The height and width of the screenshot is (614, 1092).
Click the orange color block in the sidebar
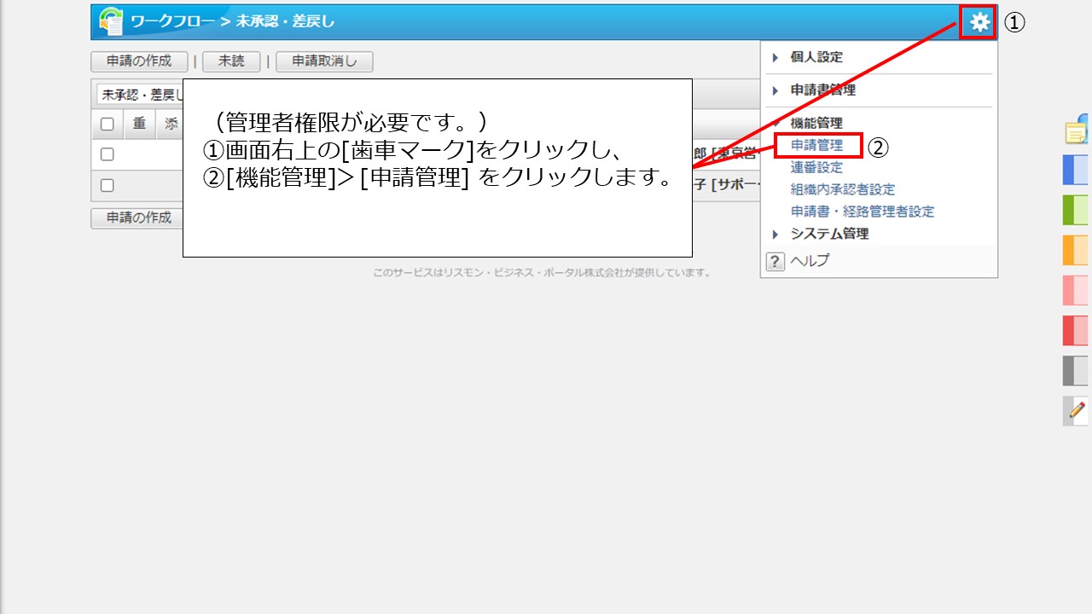pos(1076,249)
